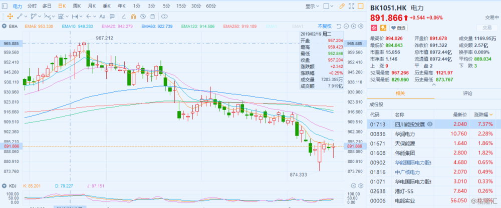This screenshot has height=208, width=501.
Task: Select 四川能投发展 stock row
Action: point(434,124)
